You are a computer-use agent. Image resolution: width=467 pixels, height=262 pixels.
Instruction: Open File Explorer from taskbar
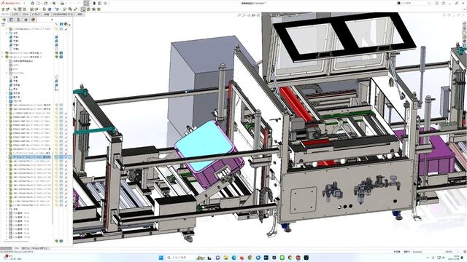pos(225,258)
